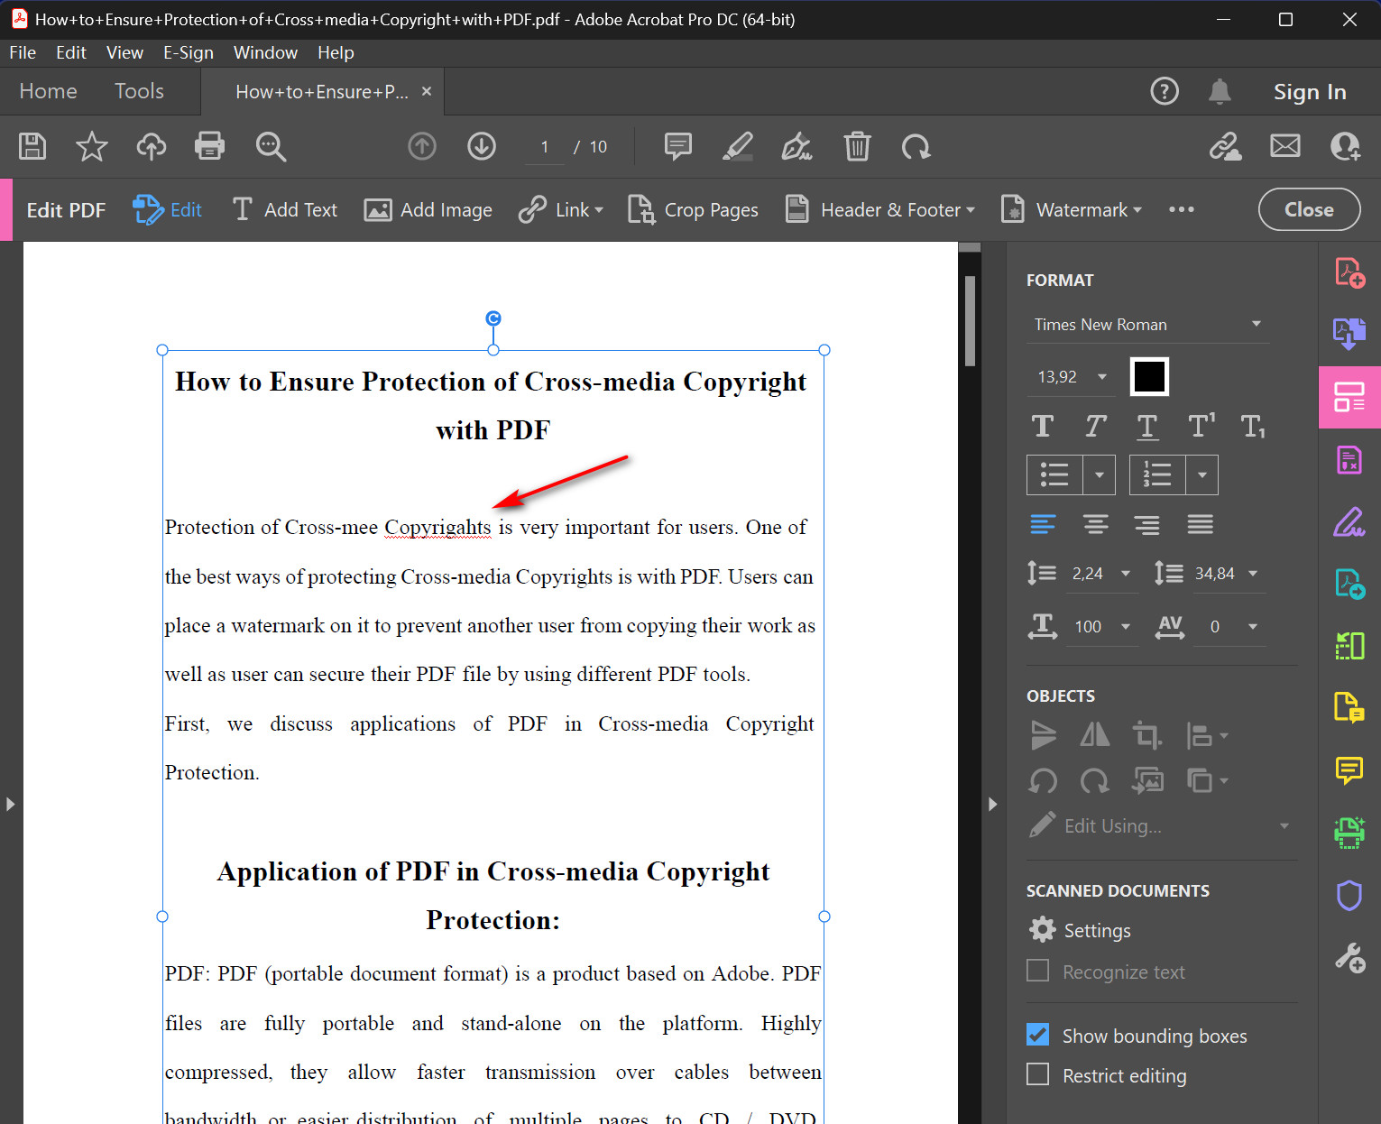Screen dimensions: 1381x1124
Task: Switch to the Home tab
Action: tap(48, 91)
